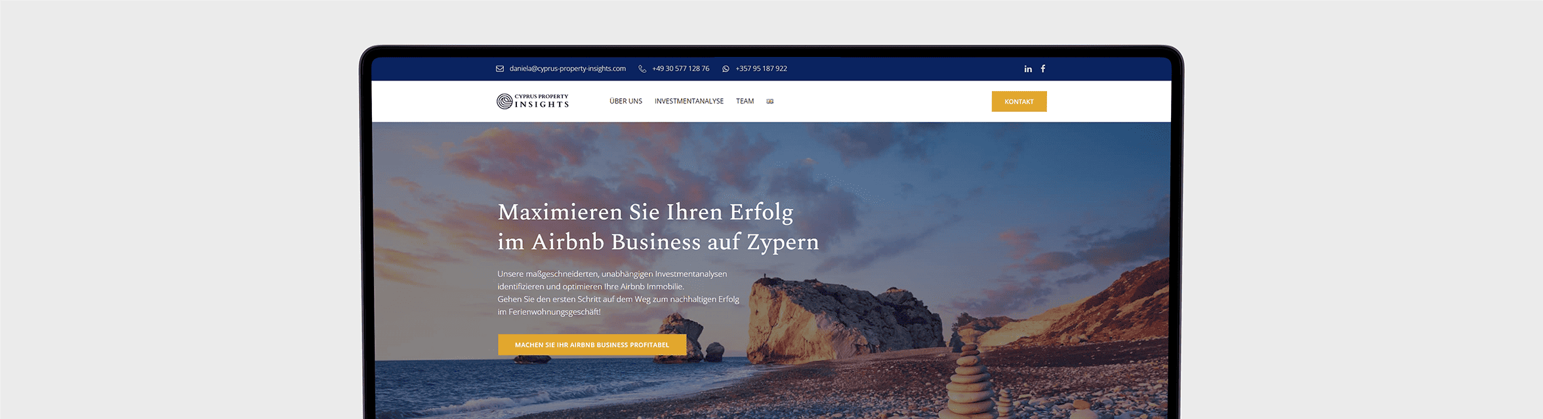The image size is (1543, 419).
Task: Click the Kontakt button
Action: pyautogui.click(x=1019, y=101)
